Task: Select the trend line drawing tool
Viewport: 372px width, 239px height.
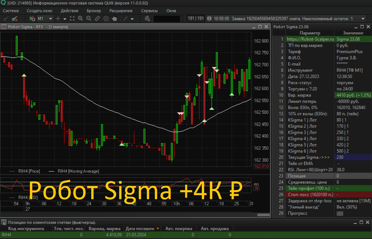Action: click(x=126, y=18)
